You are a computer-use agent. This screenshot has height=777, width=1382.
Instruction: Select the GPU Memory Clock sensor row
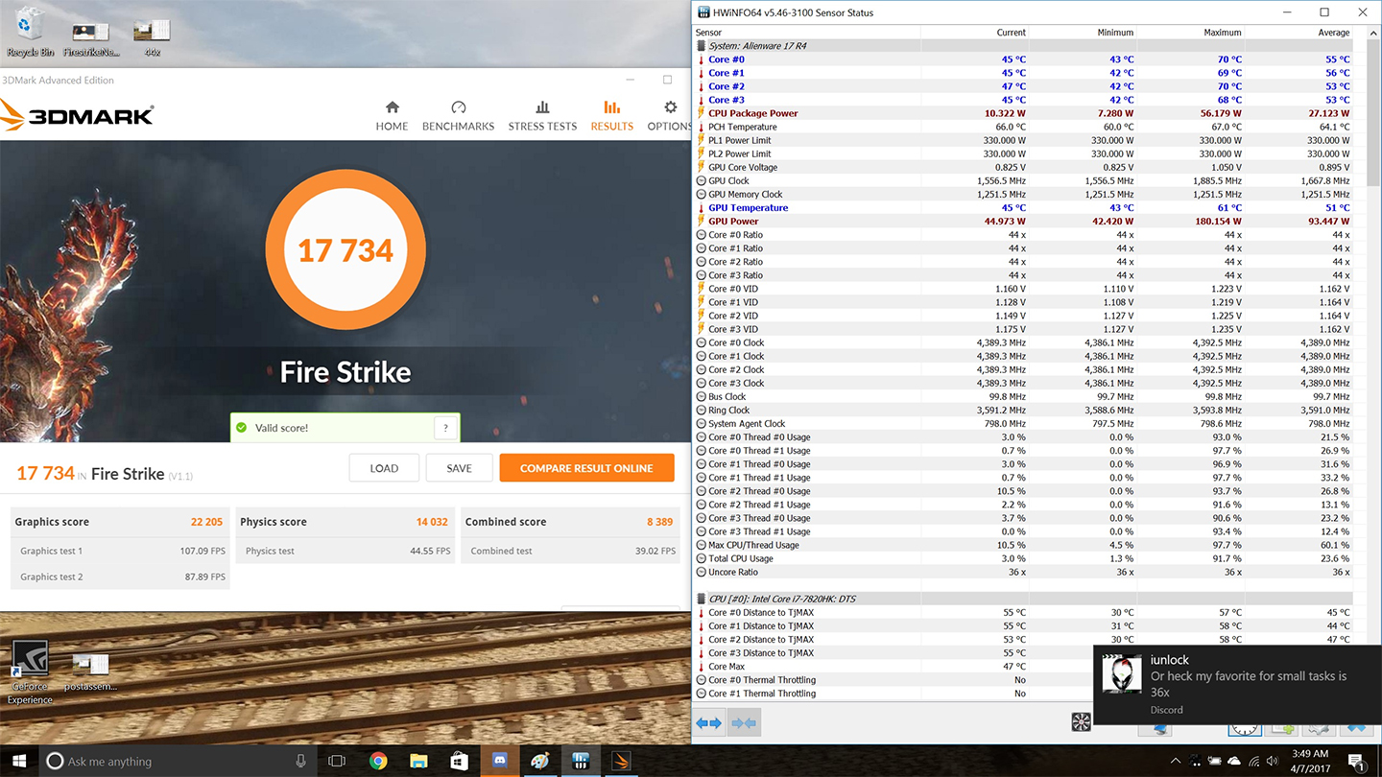1023,194
